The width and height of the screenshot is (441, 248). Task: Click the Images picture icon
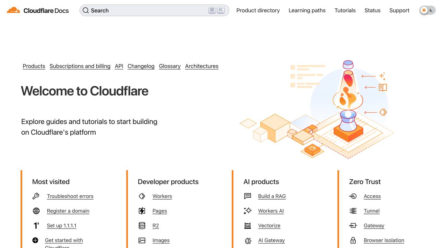(x=142, y=240)
